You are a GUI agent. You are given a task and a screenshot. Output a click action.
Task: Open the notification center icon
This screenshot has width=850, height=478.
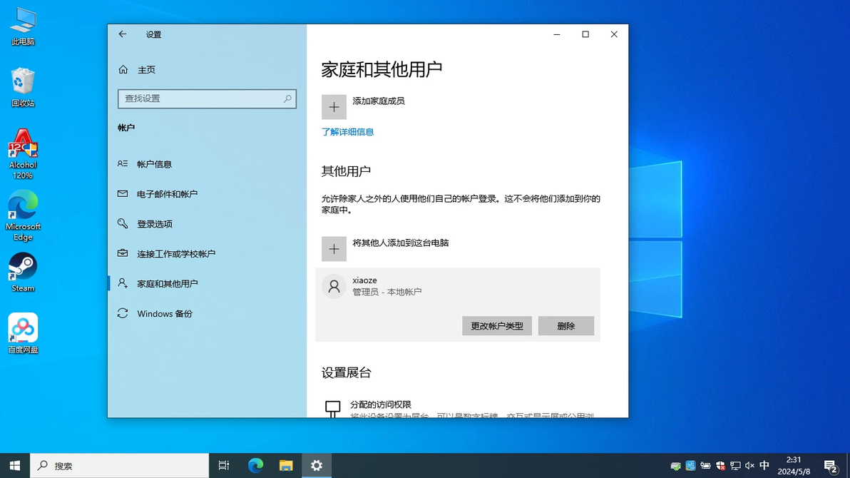[831, 466]
